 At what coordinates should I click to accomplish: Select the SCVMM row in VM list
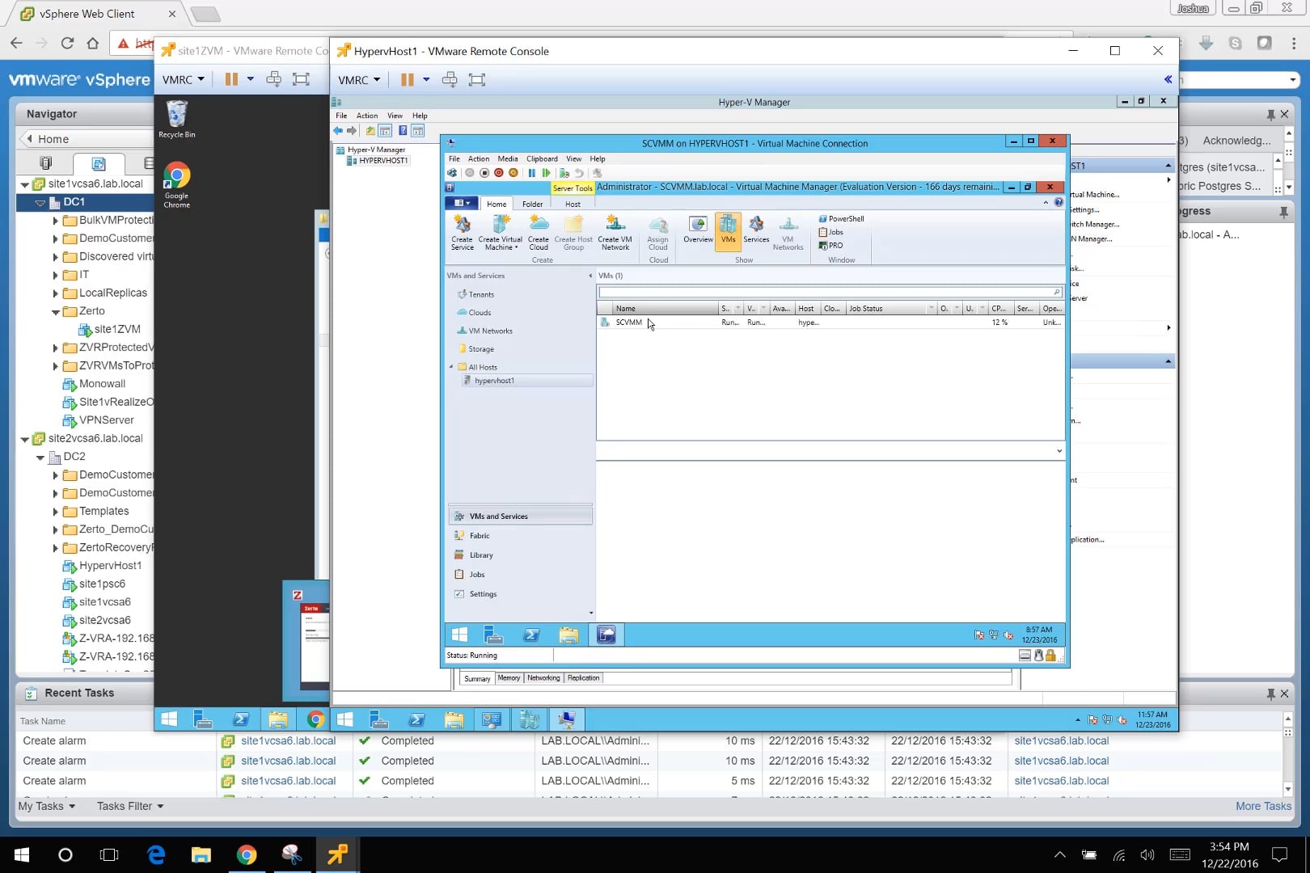[629, 323]
